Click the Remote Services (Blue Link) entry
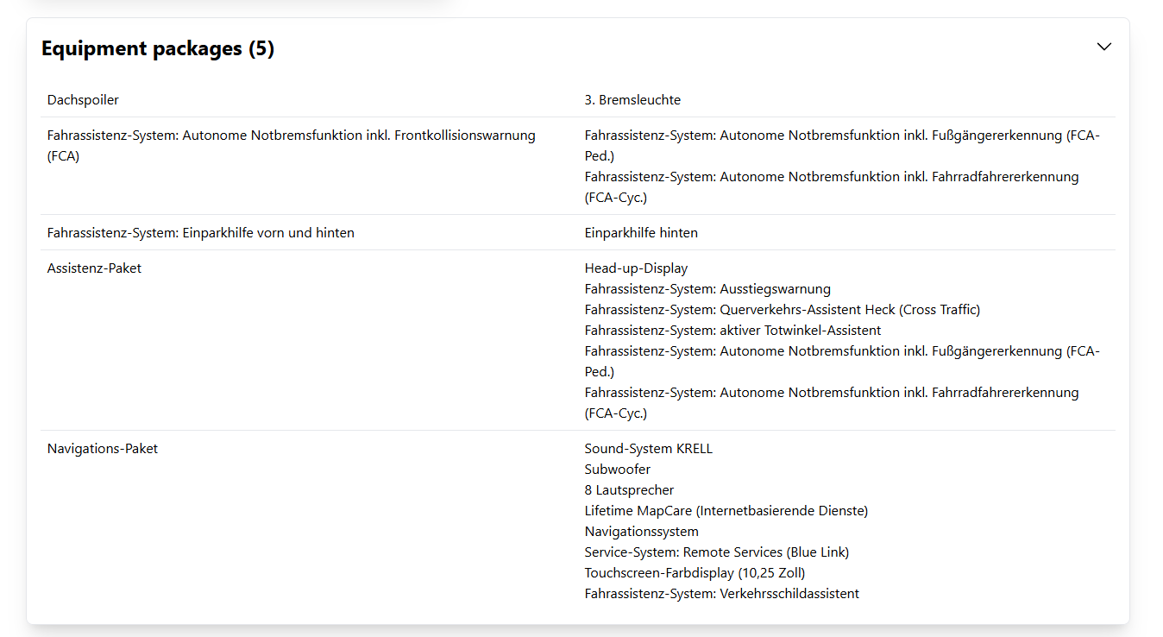This screenshot has height=637, width=1163. pyautogui.click(x=716, y=552)
